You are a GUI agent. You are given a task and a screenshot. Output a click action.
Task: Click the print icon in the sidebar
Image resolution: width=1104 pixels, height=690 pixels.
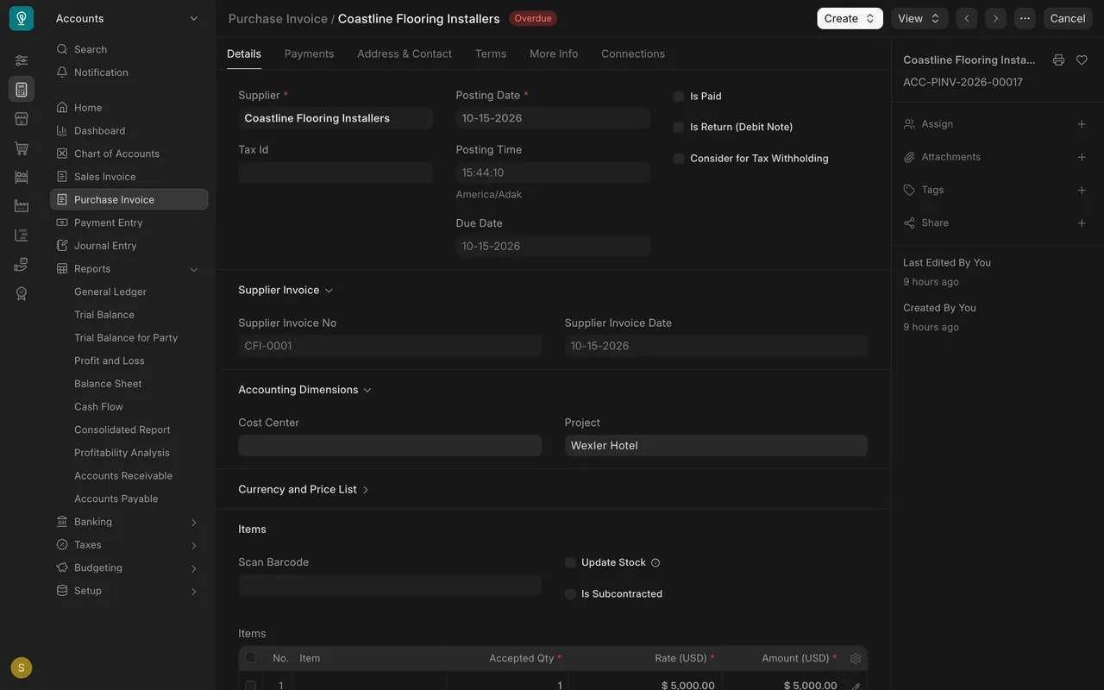1058,60
